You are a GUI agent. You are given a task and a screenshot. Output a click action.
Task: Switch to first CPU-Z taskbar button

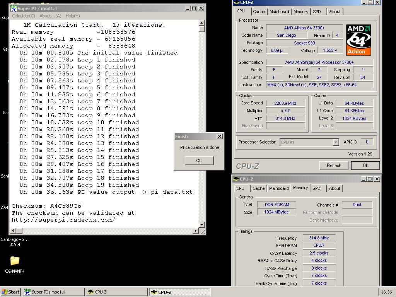pyautogui.click(x=116, y=292)
